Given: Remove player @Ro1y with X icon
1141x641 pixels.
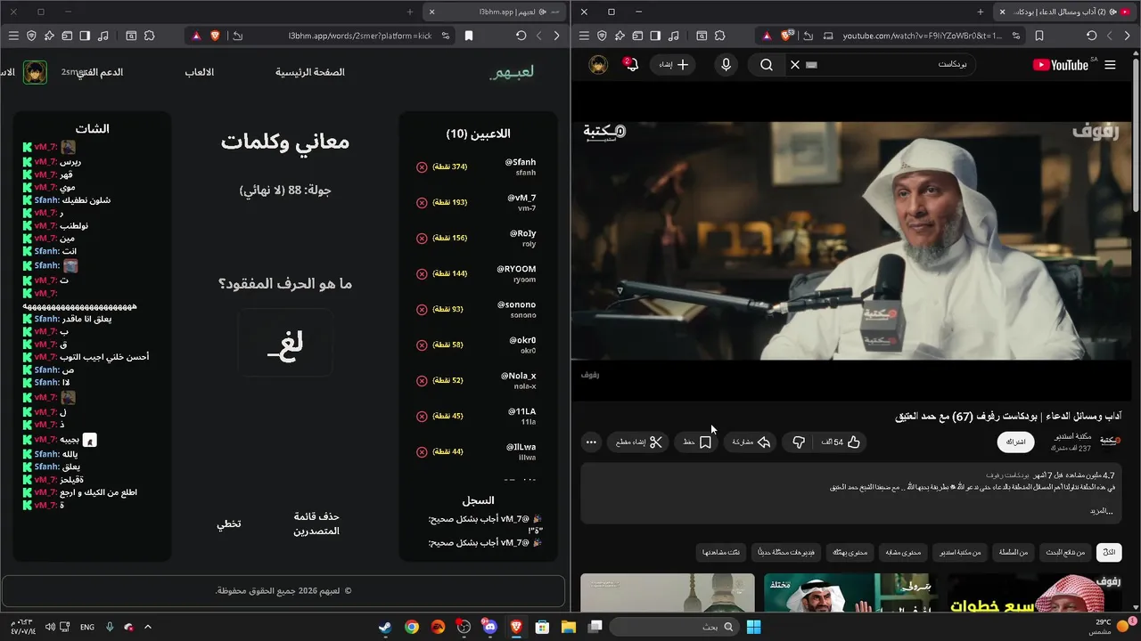Looking at the screenshot, I should [x=422, y=239].
